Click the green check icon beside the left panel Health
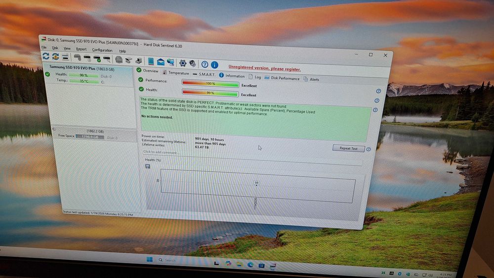Viewport: 494px width, 278px height. point(47,74)
